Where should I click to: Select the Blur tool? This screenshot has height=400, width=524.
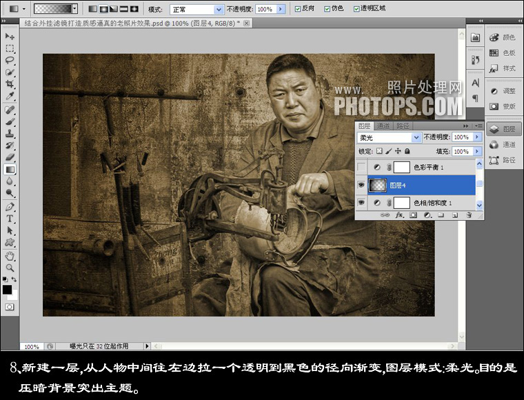click(10, 181)
